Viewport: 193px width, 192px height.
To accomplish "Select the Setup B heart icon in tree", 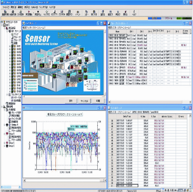I will [x=7, y=133].
